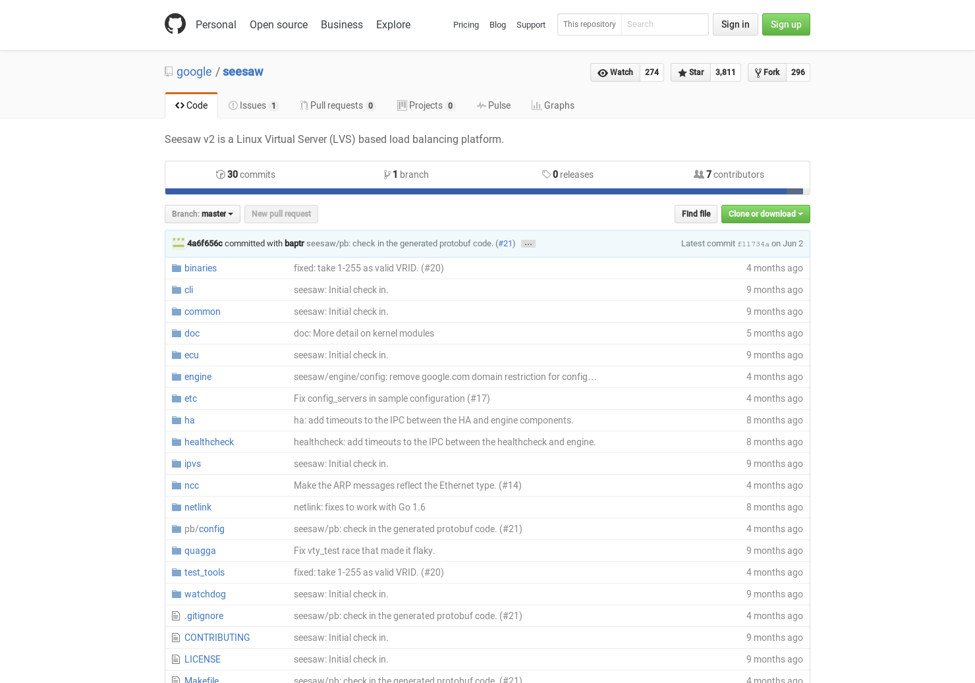Viewport: 975px width, 683px height.
Task: Expand the Clone or download menu
Action: [x=766, y=214]
